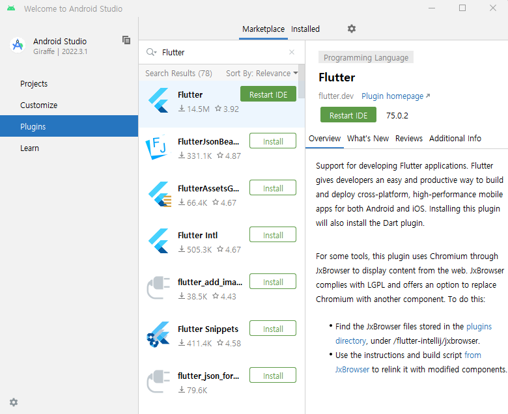This screenshot has width=508, height=414.
Task: Install the flutter_add_image plugin
Action: [273, 282]
